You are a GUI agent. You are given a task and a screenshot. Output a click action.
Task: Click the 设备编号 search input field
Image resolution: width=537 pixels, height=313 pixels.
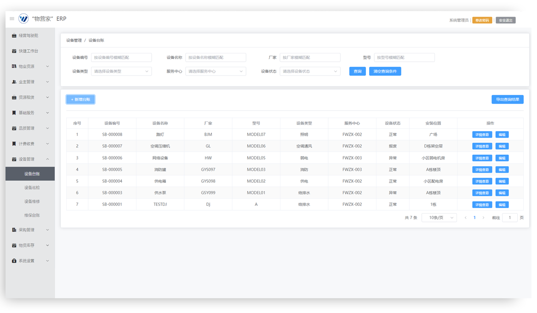(x=121, y=58)
